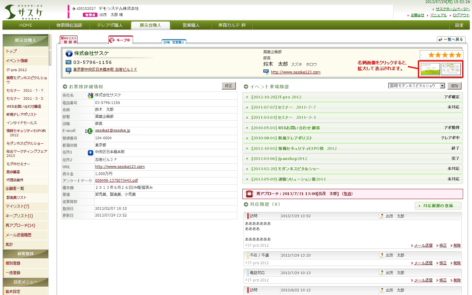Viewport: 472px width, 295px height.
Task: Click the 営業職人 share icon tab
Action: tap(174, 42)
